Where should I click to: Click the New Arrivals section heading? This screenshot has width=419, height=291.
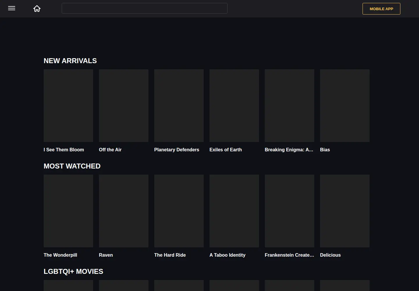coord(70,61)
